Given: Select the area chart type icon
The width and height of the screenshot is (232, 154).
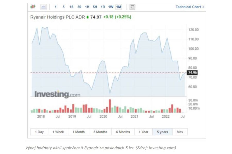Looking at the screenshot, I should [x=44, y=7].
